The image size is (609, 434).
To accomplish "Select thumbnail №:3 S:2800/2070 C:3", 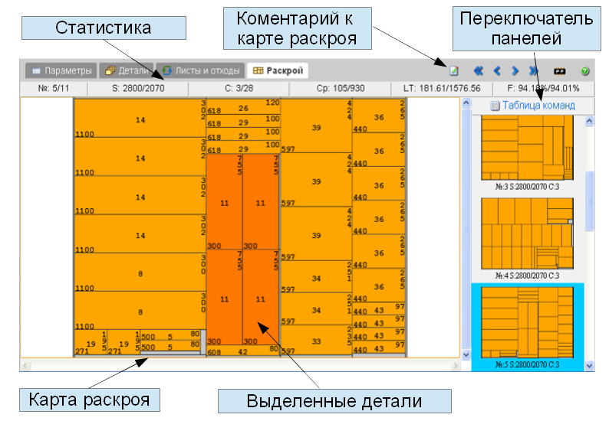I will point(527,152).
